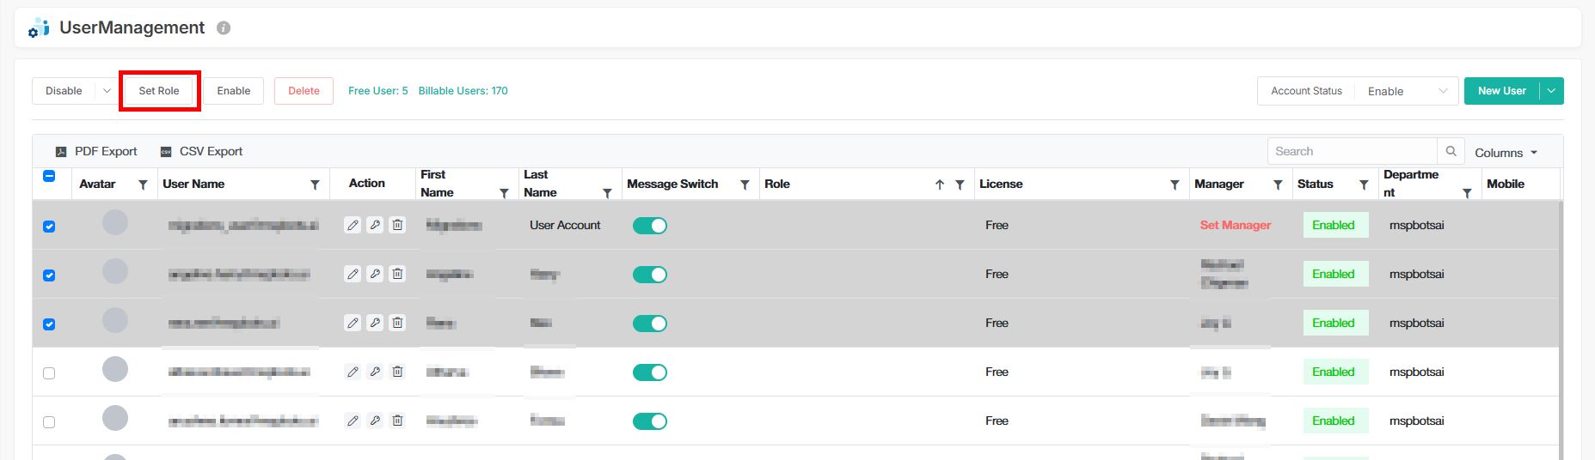Open the Avatar column filter
The image size is (1595, 460).
pyautogui.click(x=143, y=185)
